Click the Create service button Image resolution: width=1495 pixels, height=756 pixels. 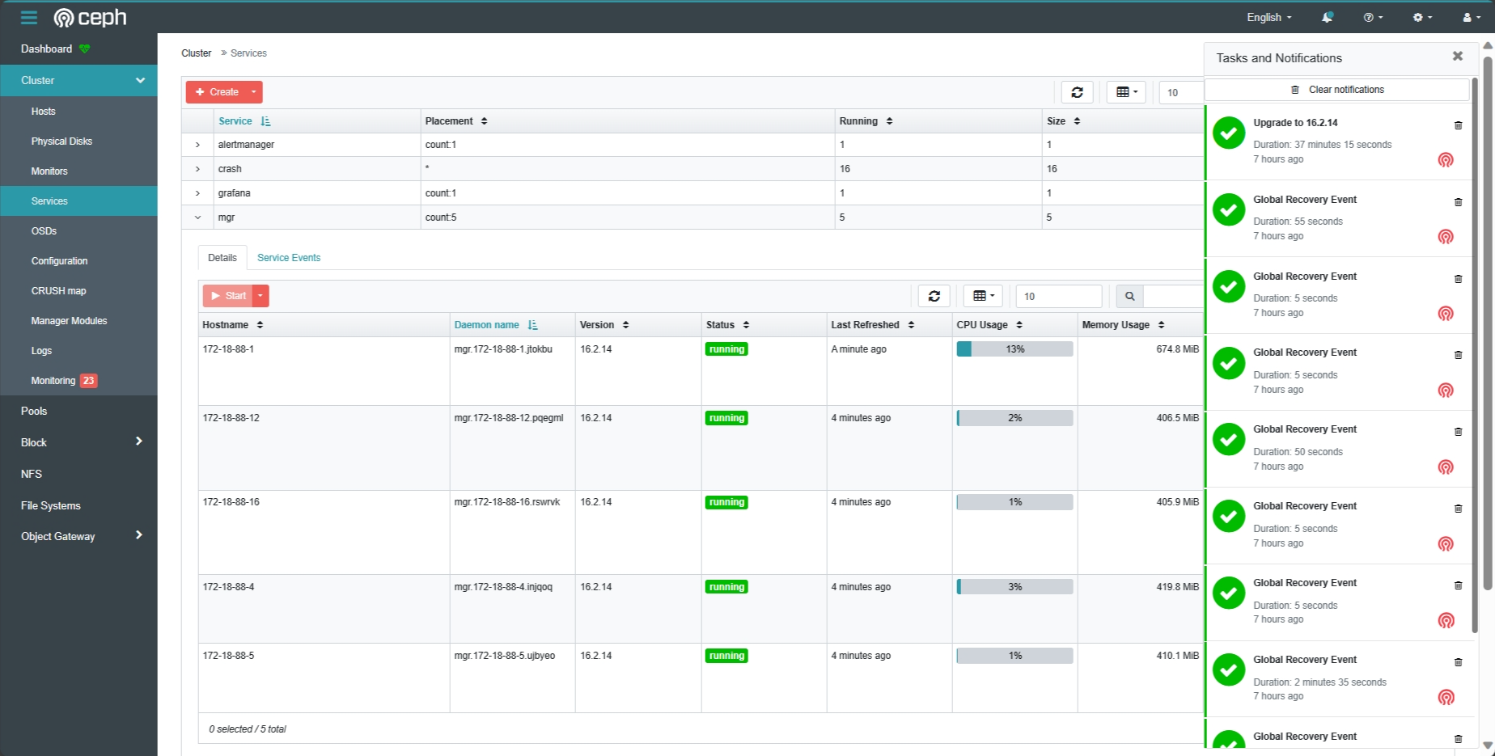coord(217,92)
